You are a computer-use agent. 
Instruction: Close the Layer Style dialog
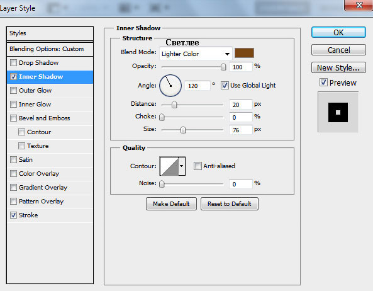click(x=359, y=5)
